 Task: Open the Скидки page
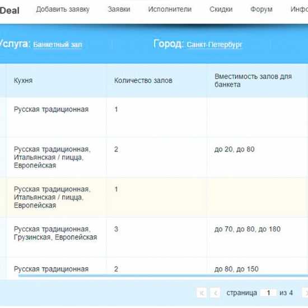pyautogui.click(x=221, y=9)
